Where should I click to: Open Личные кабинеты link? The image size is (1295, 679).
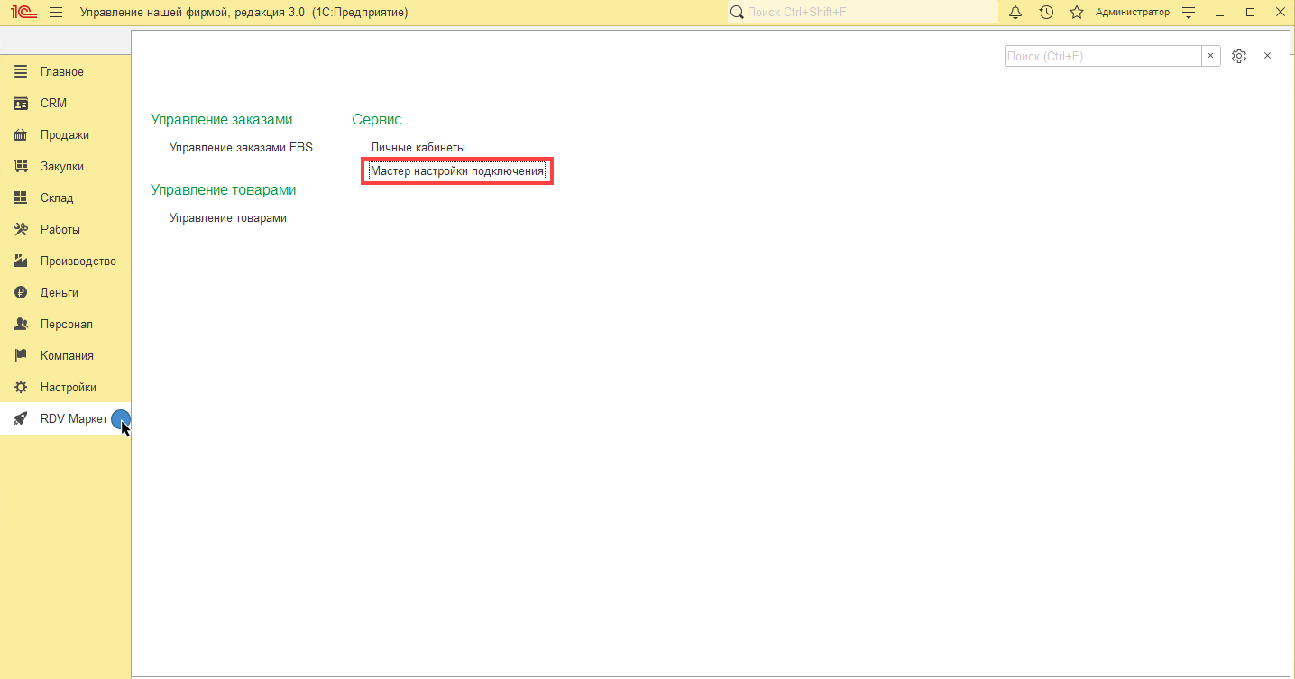pyautogui.click(x=418, y=147)
